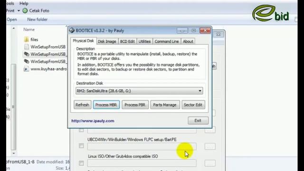The height and width of the screenshot is (171, 304).
Task: Open the files folder icon
Action: [27, 39]
